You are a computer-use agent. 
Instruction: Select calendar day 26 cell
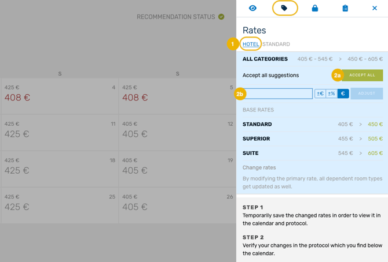point(177,204)
